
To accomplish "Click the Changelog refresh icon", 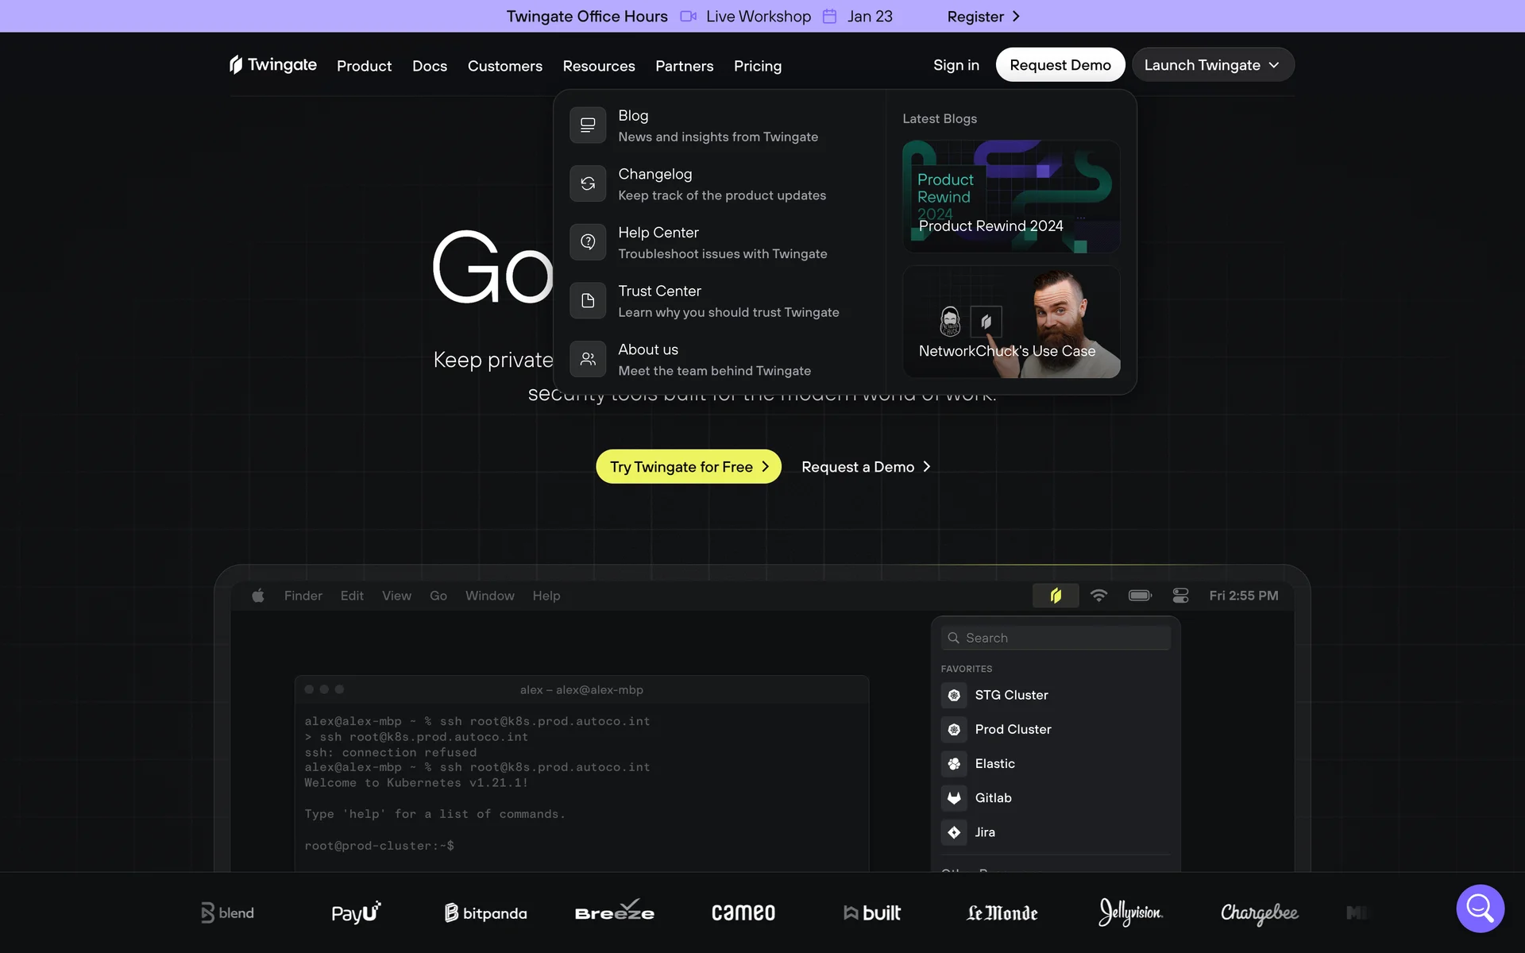I will pyautogui.click(x=588, y=183).
